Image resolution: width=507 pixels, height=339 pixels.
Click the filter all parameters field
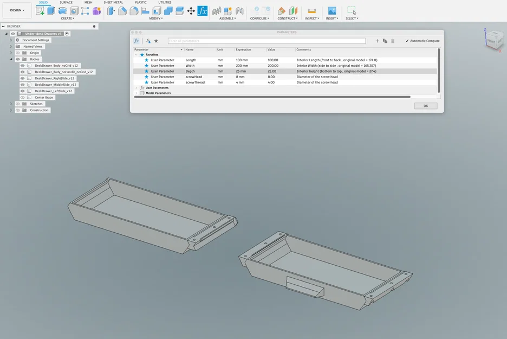point(265,40)
